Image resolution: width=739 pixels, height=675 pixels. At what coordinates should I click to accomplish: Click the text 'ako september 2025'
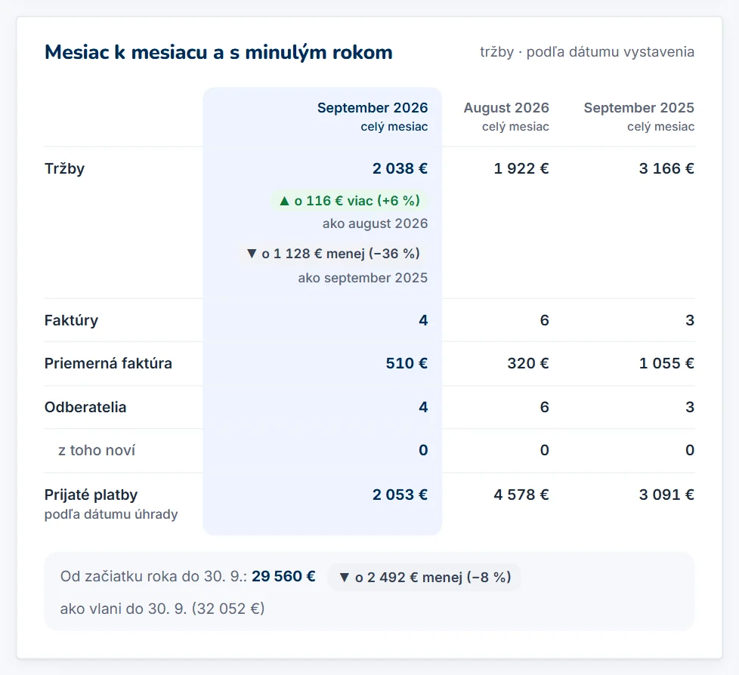[363, 278]
